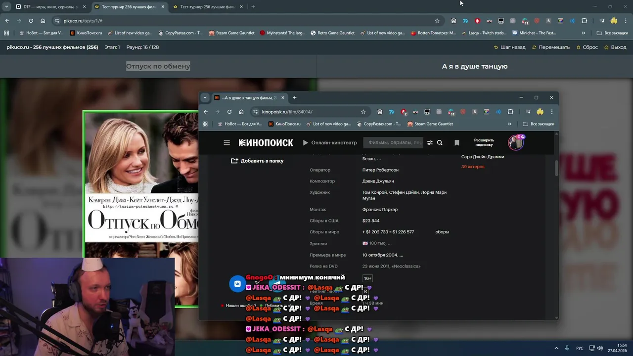Image resolution: width=633 pixels, height=356 pixels.
Task: Go to home page in Kinopoisk window
Action: [241, 112]
